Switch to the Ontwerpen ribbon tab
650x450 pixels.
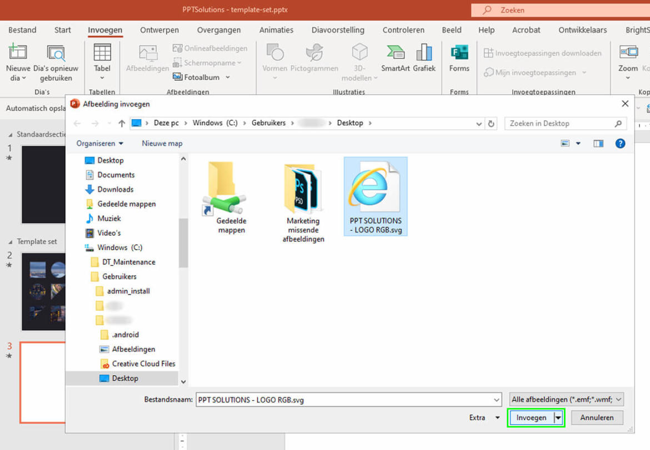[159, 30]
